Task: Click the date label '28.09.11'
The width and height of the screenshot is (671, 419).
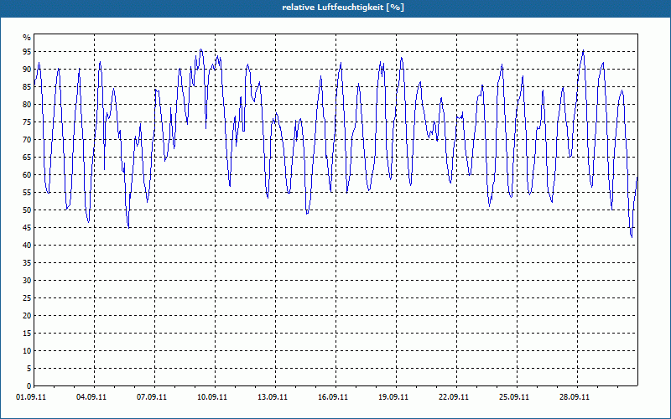Action: pyautogui.click(x=575, y=397)
